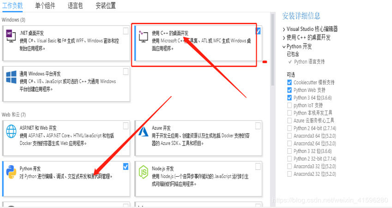Screen dimensions: 392x208
Task: Select the Node.js 开发 workload title
Action: point(163,168)
